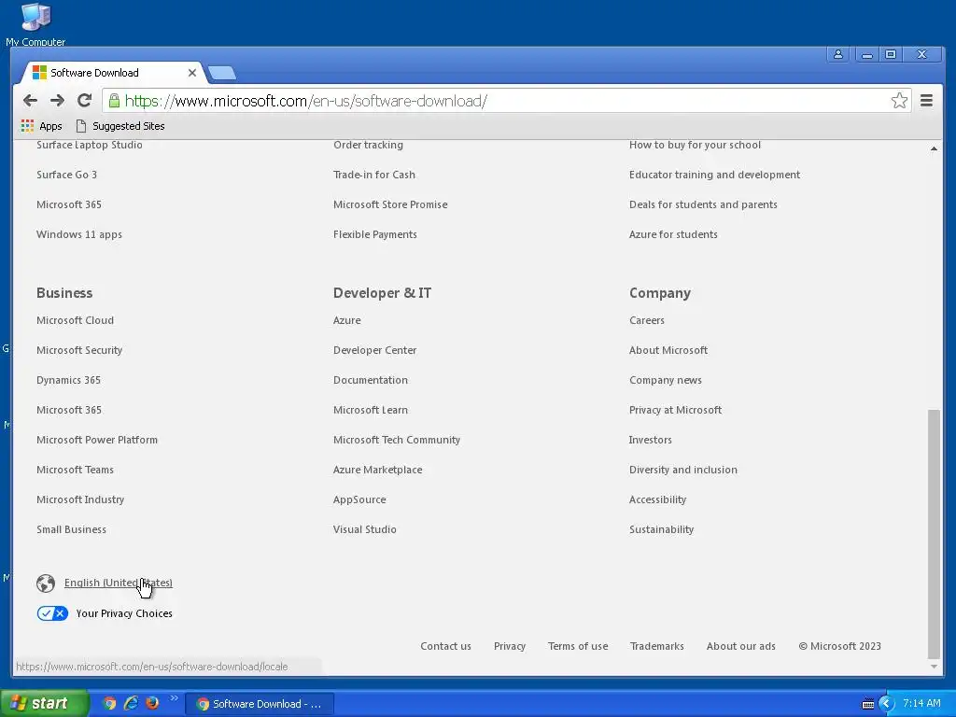Open the Visual Studio link
The height and width of the screenshot is (717, 956).
point(365,529)
